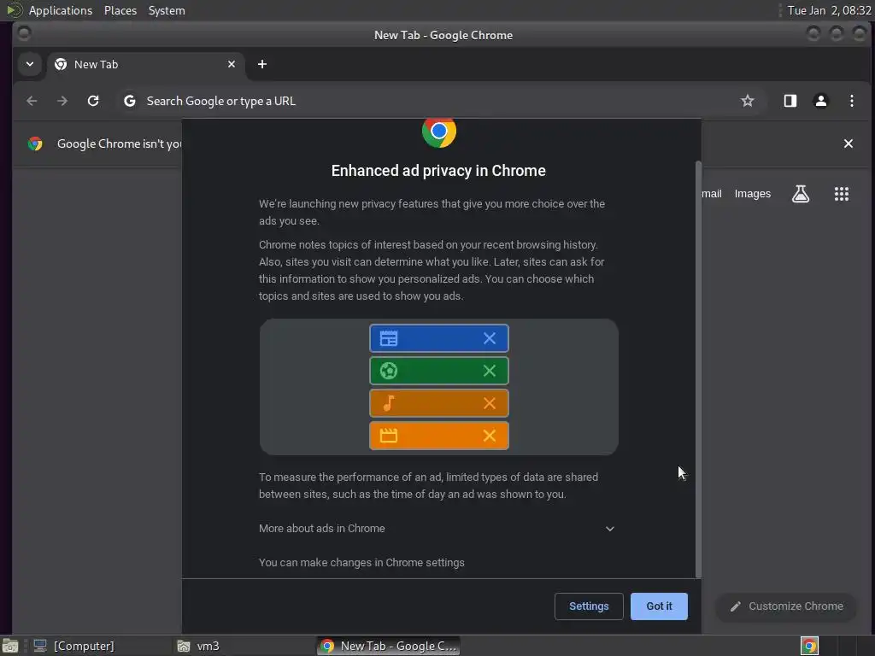Click Chrome logo in the infobar
This screenshot has width=875, height=656.
tap(35, 143)
